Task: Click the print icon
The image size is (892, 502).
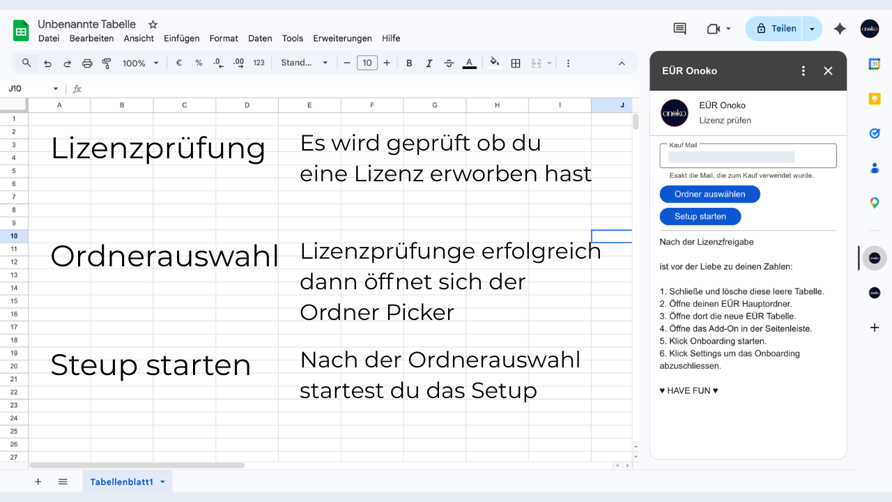Action: (87, 63)
